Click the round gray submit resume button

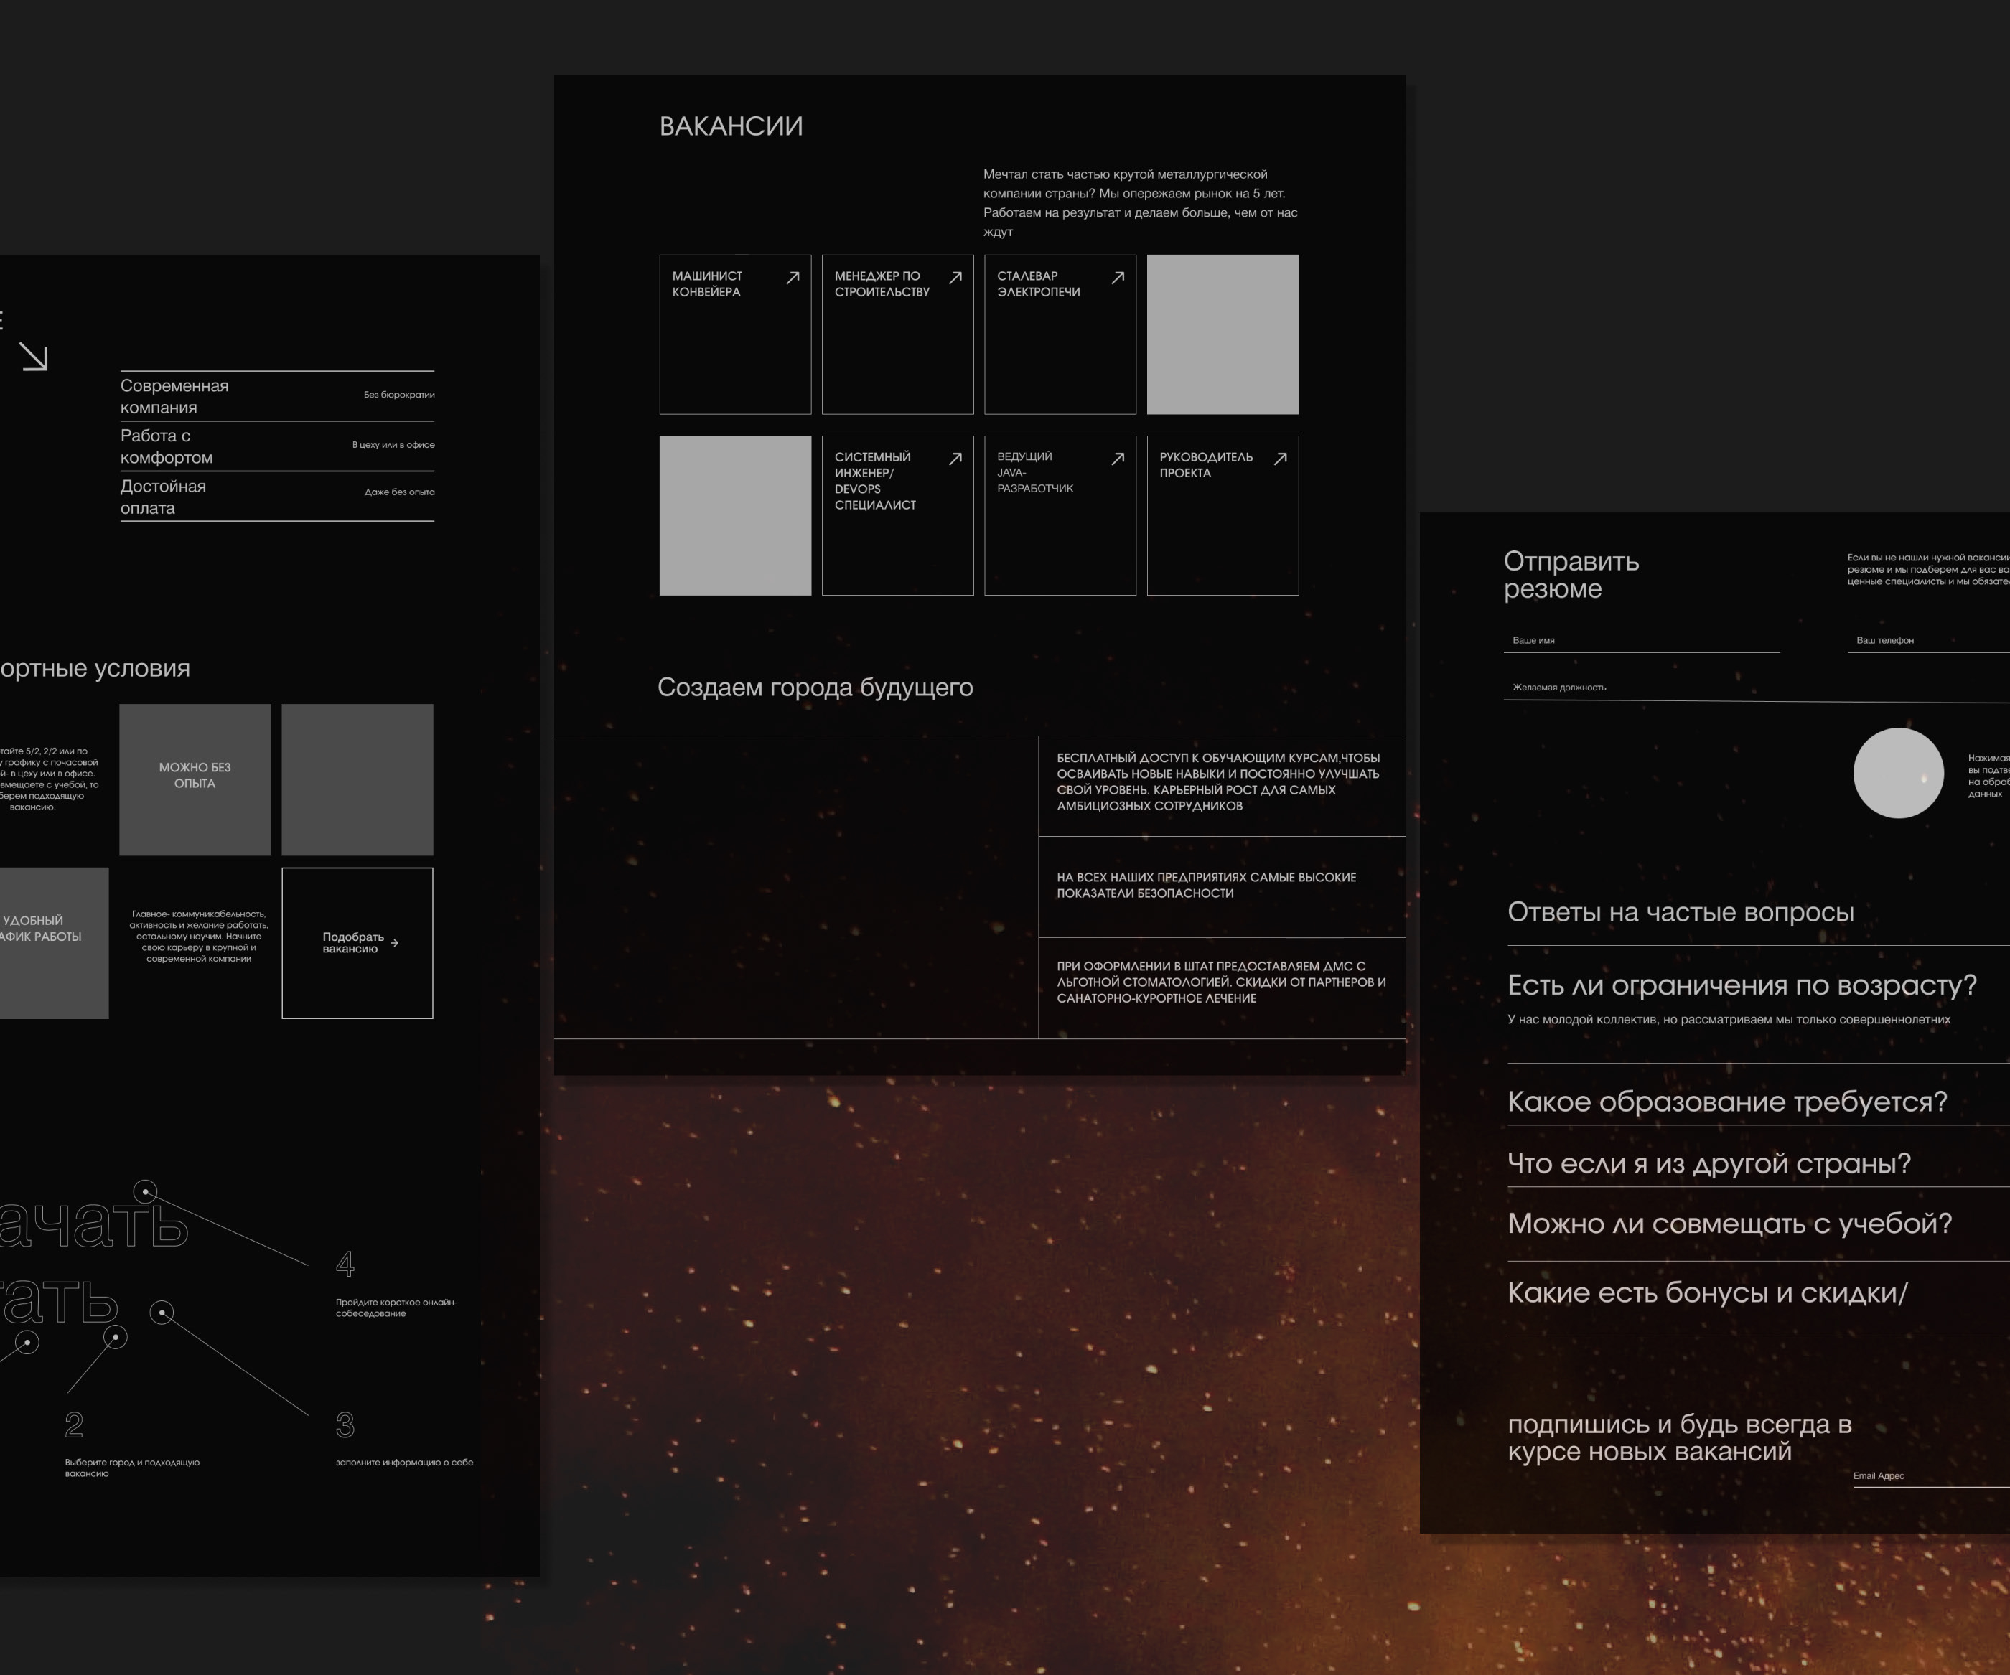click(1897, 774)
